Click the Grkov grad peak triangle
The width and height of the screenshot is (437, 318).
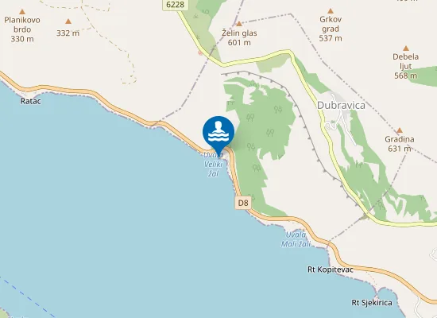[x=331, y=11]
